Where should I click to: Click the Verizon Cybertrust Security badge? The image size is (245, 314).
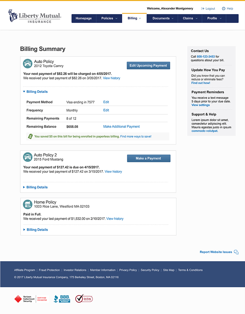click(31, 299)
